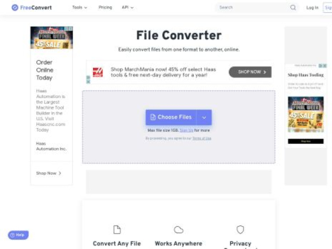332x249 pixels.
Task: Click the March Mania left ad image
Action: click(51, 38)
